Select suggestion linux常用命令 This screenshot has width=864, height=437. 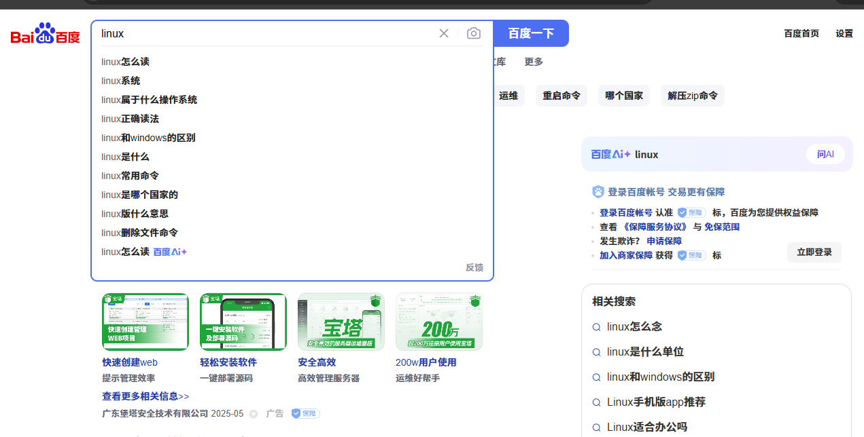click(x=131, y=176)
